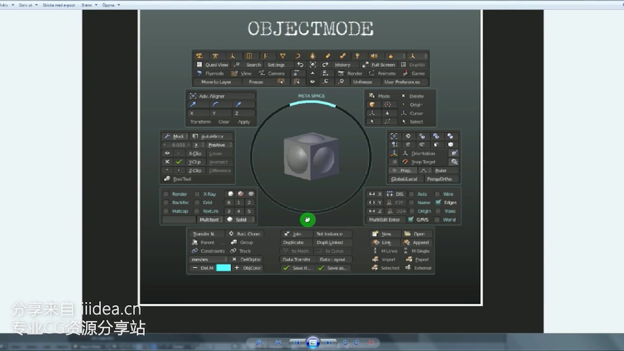Click the Constraints chain icon
Screen dimensions: 624x351
(x=195, y=251)
